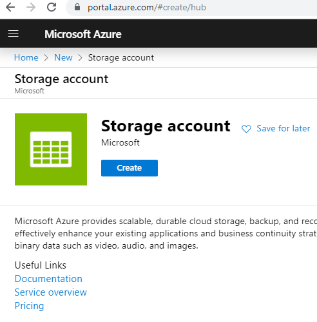Click the Useful Links heading

(41, 265)
